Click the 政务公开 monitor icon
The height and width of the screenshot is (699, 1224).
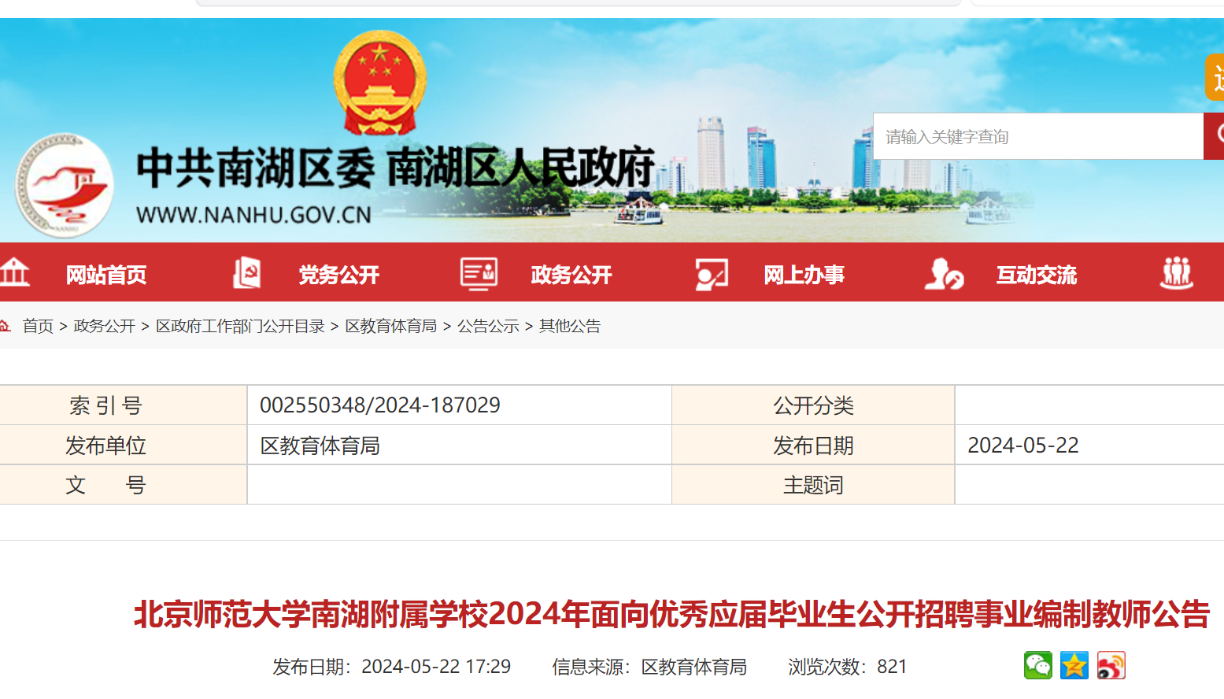coord(479,273)
